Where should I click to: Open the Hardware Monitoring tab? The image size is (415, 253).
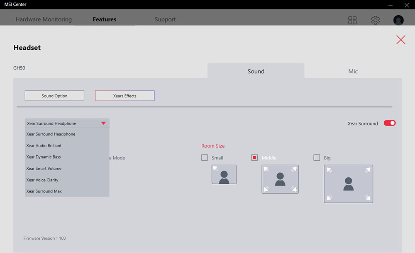click(x=44, y=19)
